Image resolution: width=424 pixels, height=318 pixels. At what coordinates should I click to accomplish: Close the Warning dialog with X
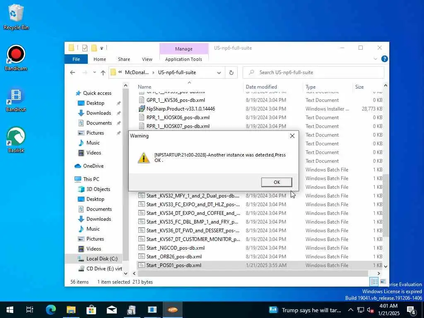click(292, 136)
